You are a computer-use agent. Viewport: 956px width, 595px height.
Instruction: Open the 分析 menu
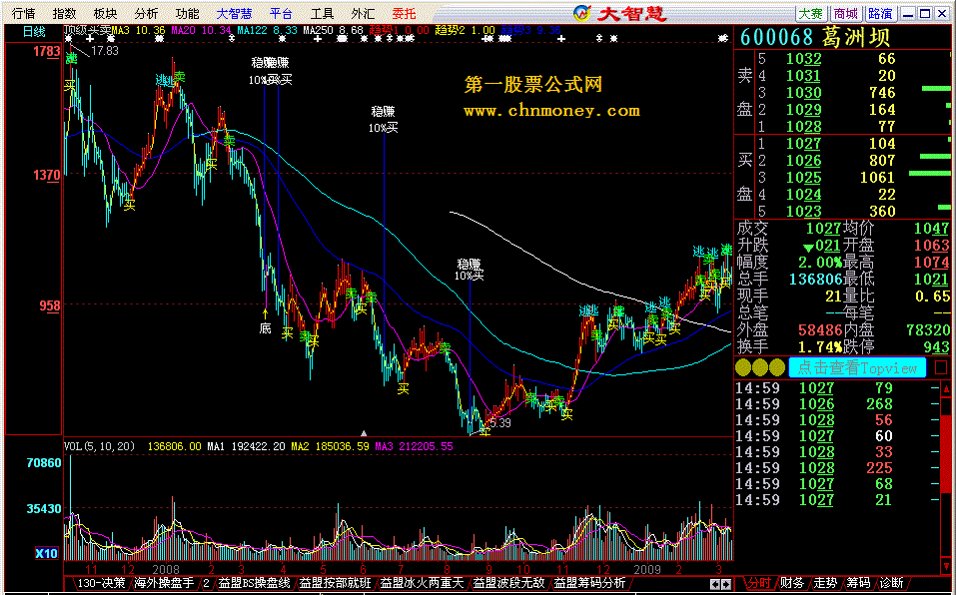pyautogui.click(x=146, y=13)
